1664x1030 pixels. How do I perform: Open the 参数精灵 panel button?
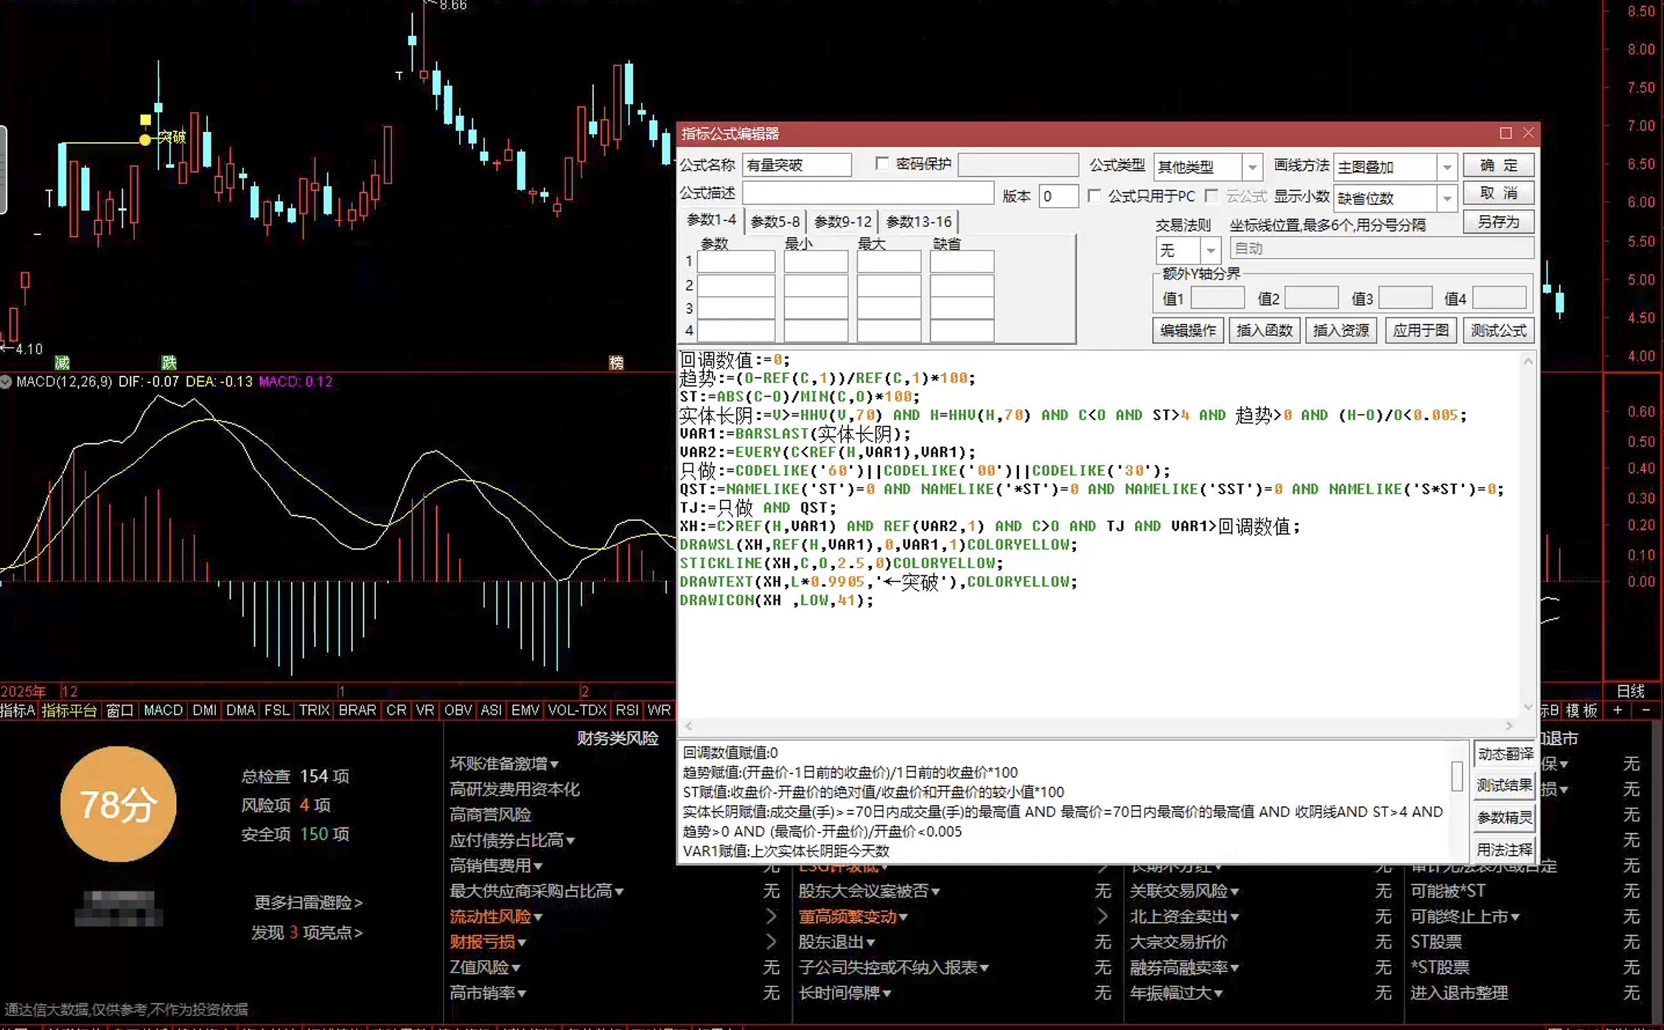pos(1505,818)
